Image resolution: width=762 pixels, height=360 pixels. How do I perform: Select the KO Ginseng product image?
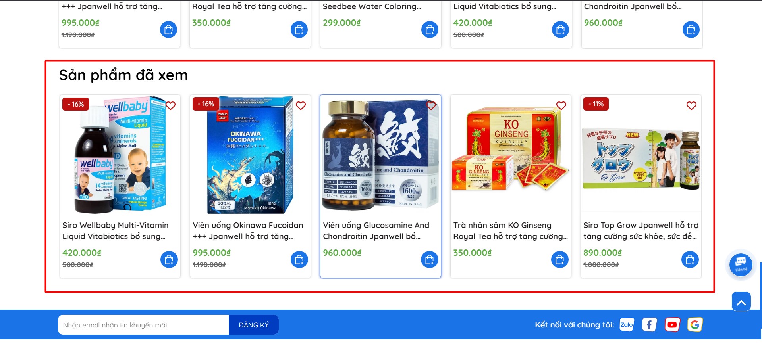click(511, 153)
